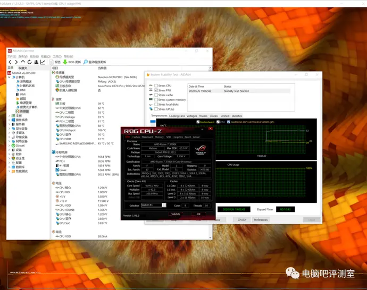Enable the Stress CPU checkbox
Viewport: 367px width, 290px height.
click(156, 86)
